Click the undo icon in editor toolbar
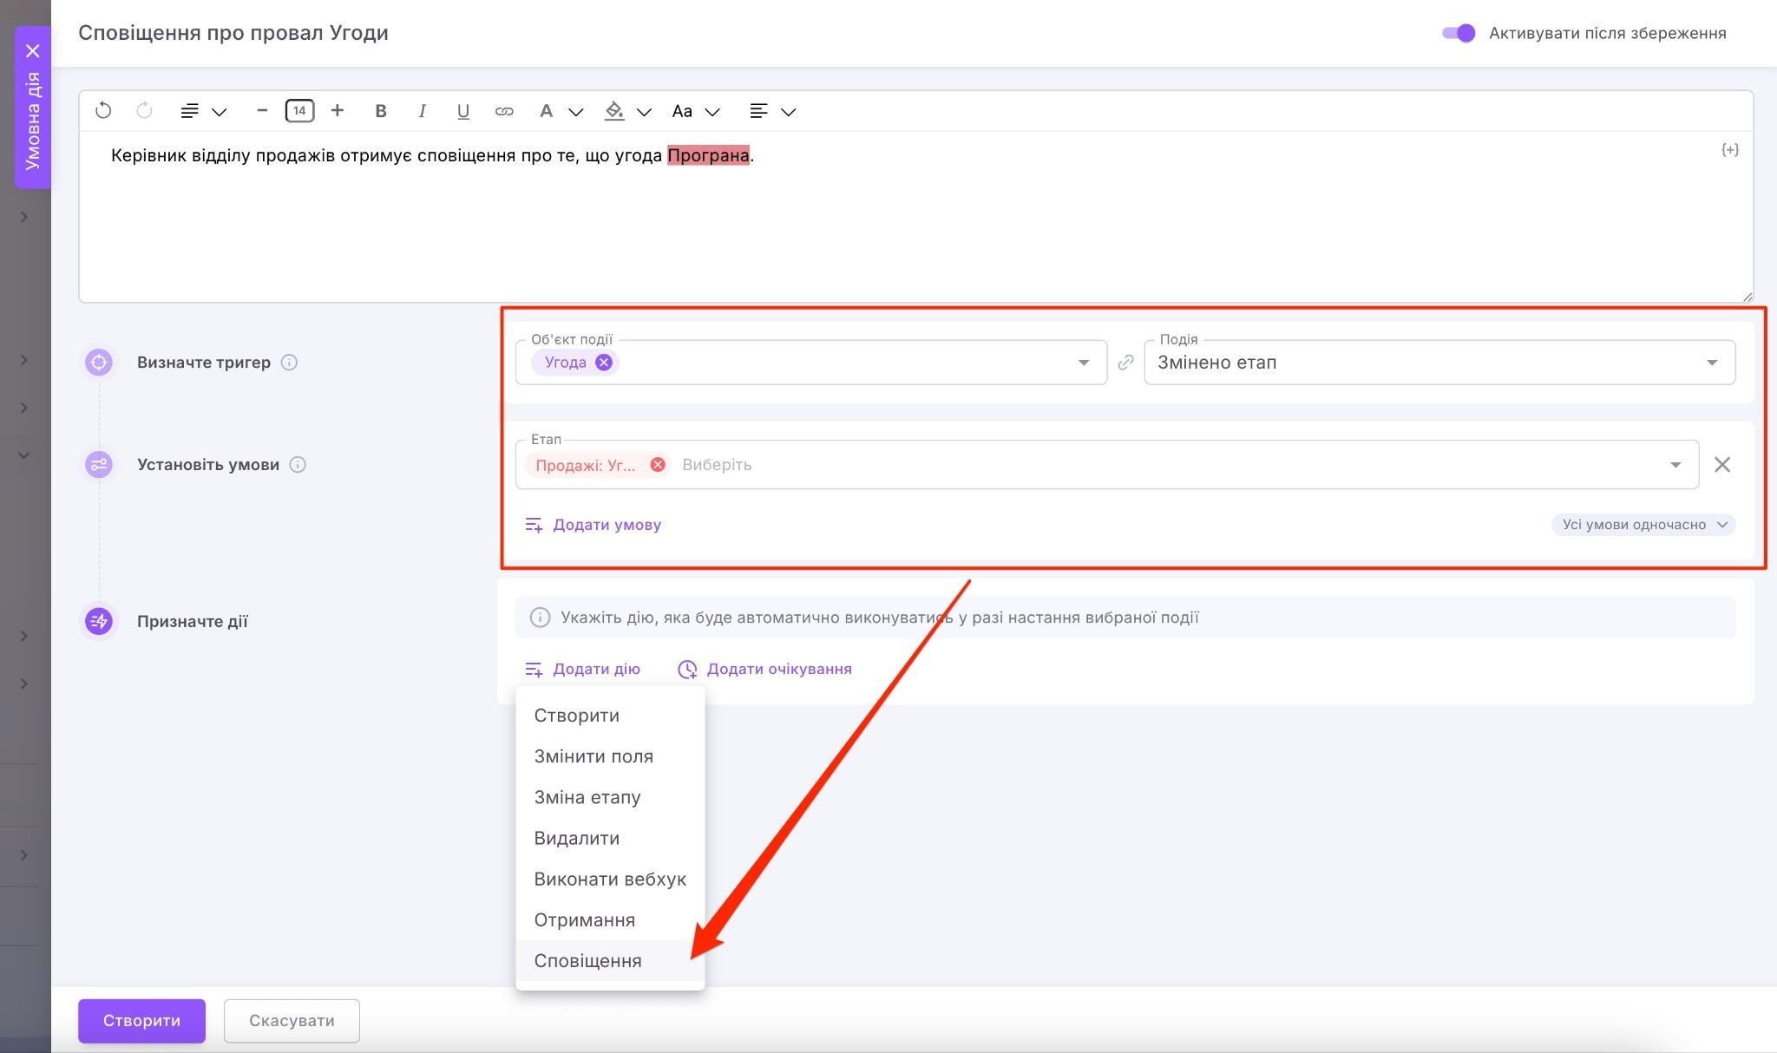The height and width of the screenshot is (1053, 1777). point(103,111)
